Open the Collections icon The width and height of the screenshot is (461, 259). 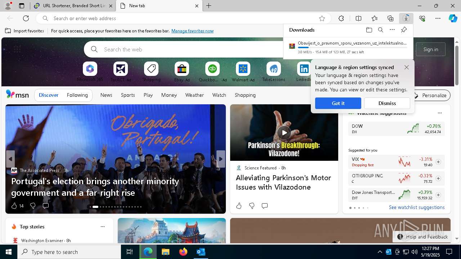click(x=390, y=18)
